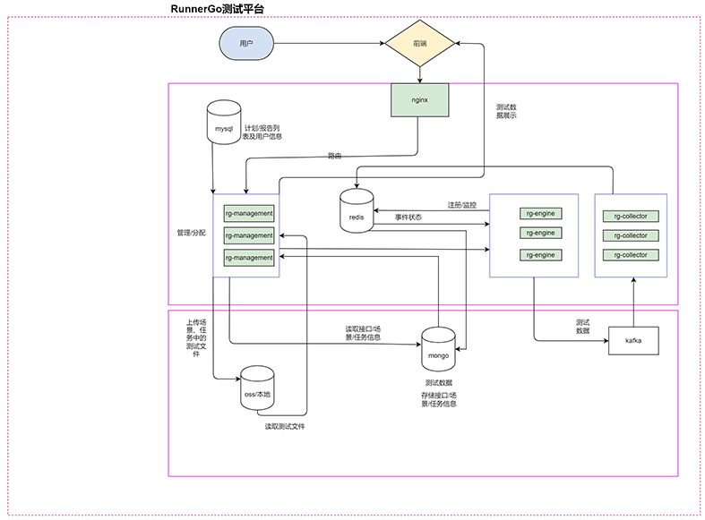This screenshot has width=705, height=520.
Task: Select the oss/本地 storage cylinder
Action: click(258, 388)
